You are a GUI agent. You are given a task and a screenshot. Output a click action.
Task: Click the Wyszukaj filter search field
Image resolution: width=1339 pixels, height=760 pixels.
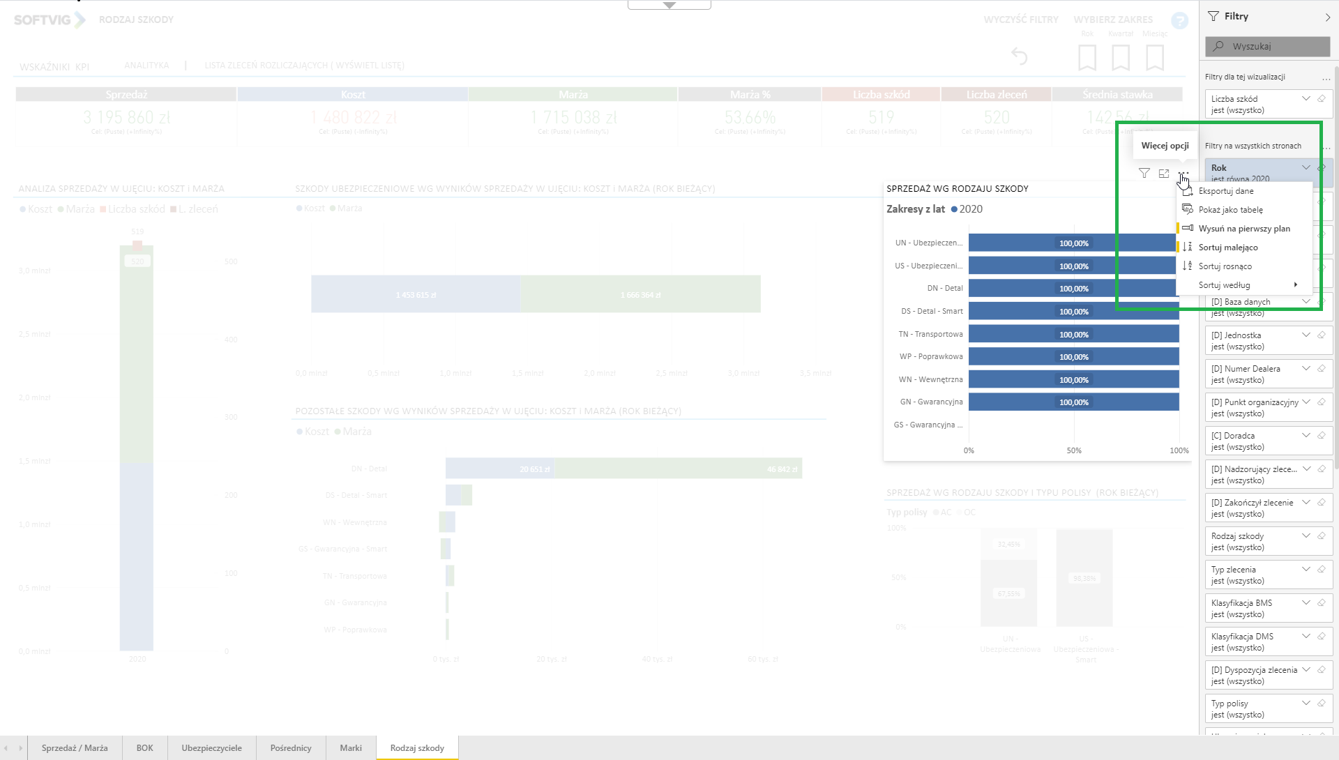(1267, 47)
